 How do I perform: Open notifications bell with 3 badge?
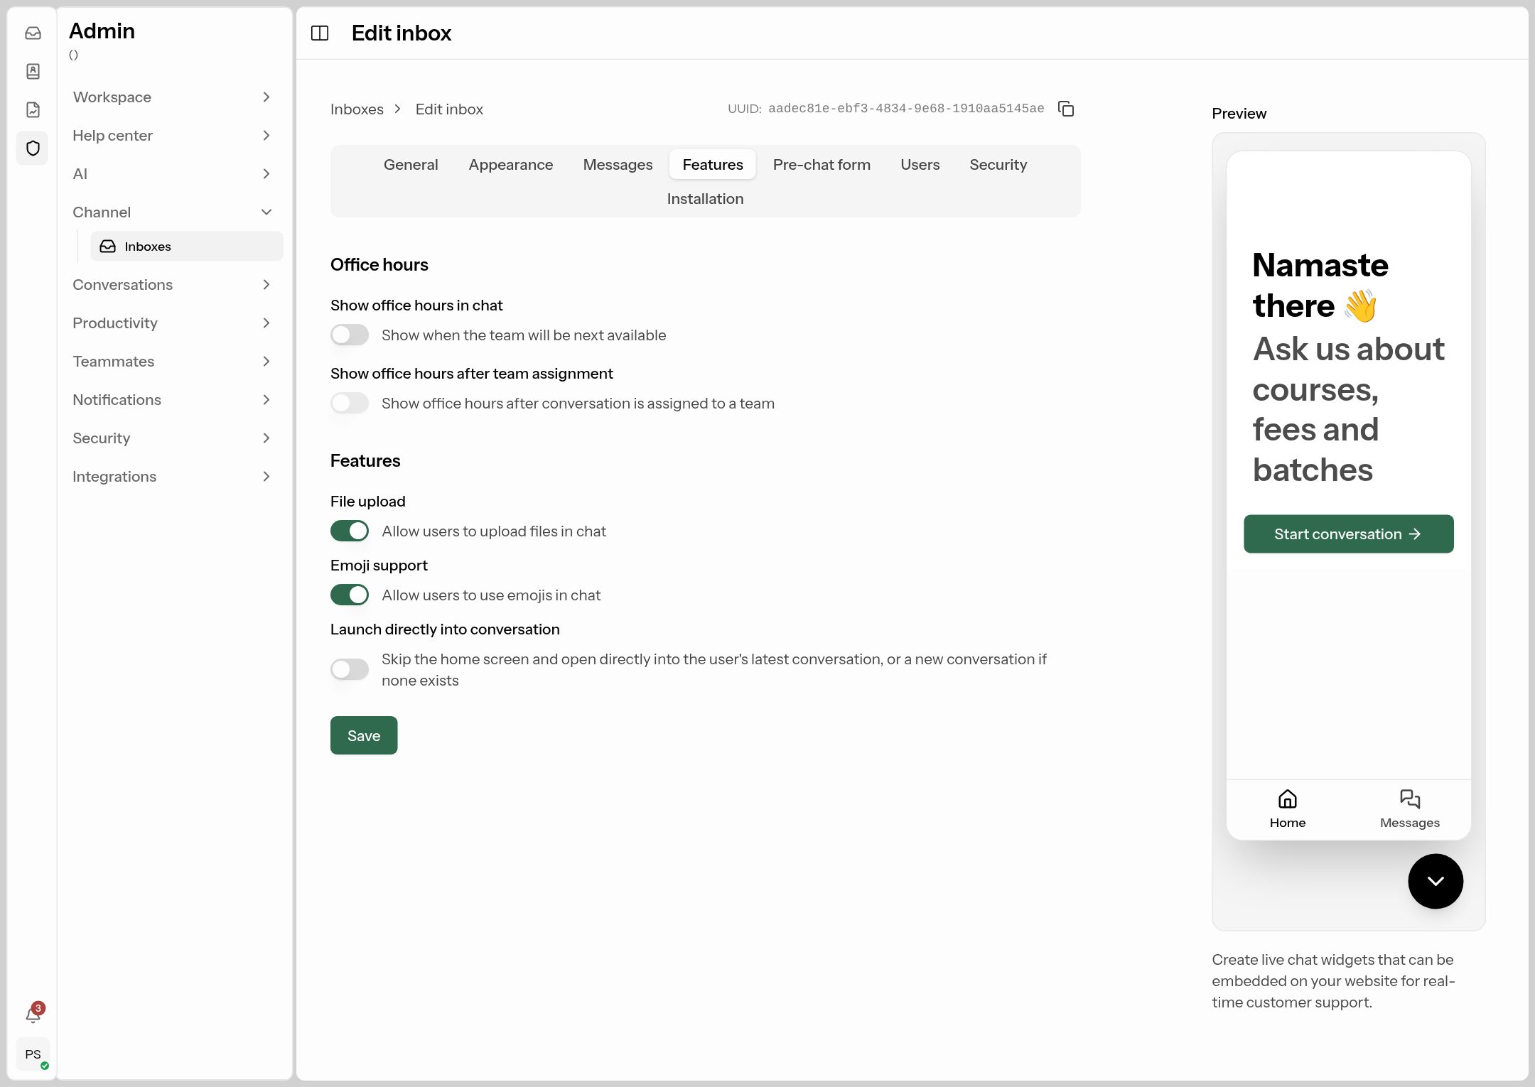(33, 1014)
